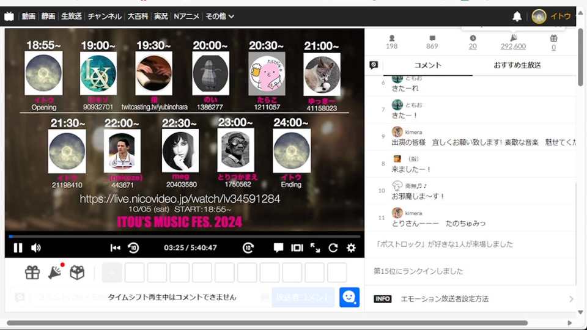Click the イトウ username in the header

click(561, 16)
